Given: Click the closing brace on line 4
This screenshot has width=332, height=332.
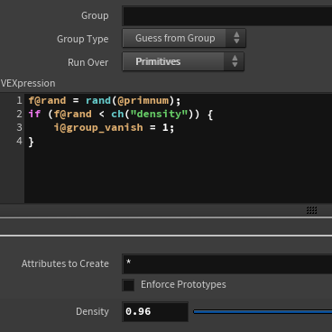Looking at the screenshot, I should tap(31, 142).
